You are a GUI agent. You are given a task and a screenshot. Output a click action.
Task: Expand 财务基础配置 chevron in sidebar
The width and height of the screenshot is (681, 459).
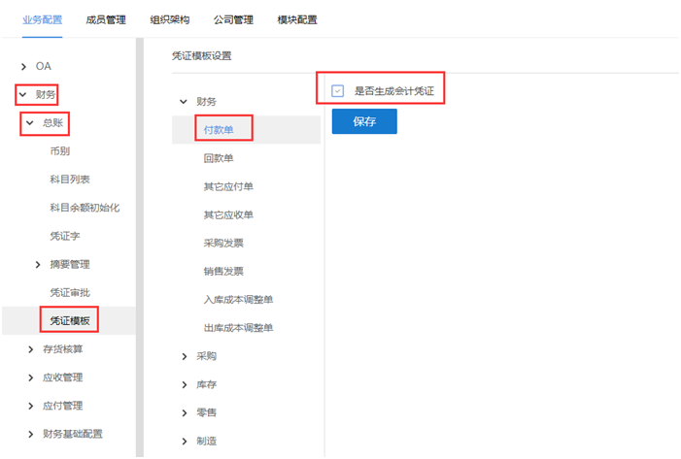click(30, 435)
